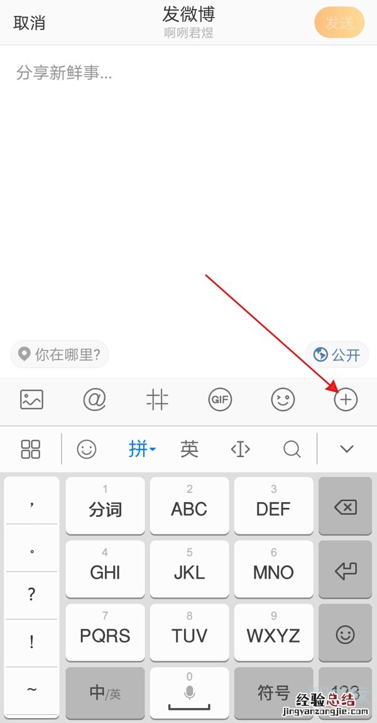Tap the cursor move tool icon

coord(241,449)
